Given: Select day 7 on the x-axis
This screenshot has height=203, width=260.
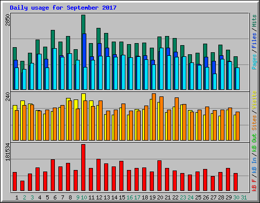Looking at the screenshot, I should (62, 197).
